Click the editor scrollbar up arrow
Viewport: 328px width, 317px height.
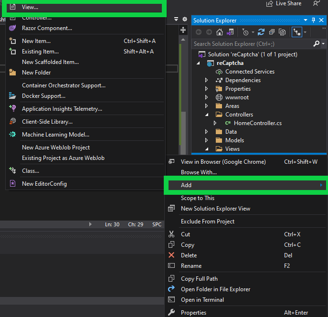183,39
